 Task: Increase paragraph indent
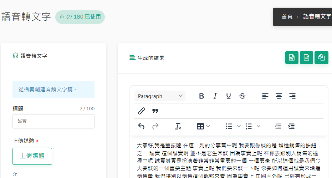291,126
